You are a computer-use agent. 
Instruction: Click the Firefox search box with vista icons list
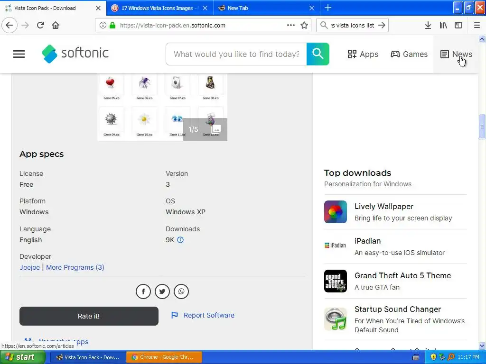352,26
